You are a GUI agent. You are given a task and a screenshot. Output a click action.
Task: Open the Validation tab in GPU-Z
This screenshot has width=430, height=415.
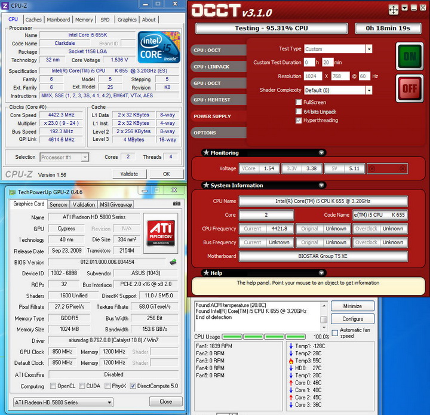84,204
